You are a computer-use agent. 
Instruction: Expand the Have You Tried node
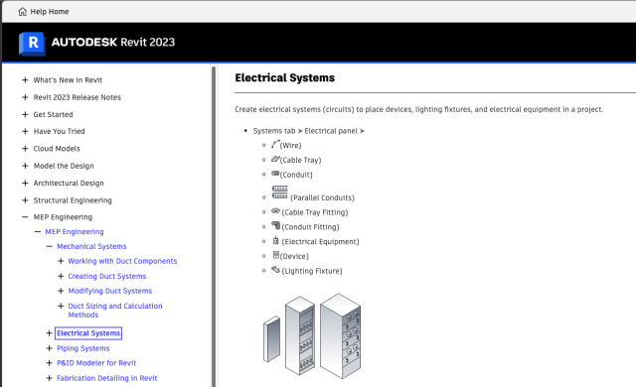(25, 131)
